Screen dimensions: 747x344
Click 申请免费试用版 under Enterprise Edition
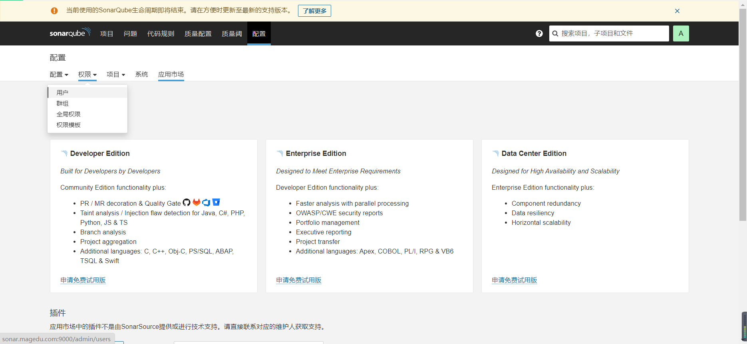(x=299, y=280)
